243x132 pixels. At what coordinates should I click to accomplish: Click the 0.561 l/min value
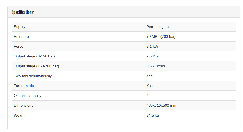[156, 66]
